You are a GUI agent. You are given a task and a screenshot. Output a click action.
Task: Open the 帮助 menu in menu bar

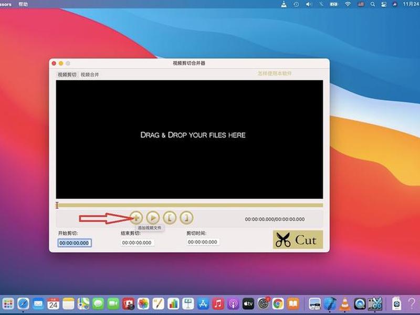(x=23, y=4)
